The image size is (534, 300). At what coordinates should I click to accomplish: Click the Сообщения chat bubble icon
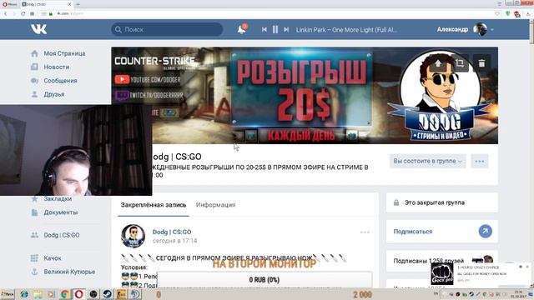click(x=34, y=81)
